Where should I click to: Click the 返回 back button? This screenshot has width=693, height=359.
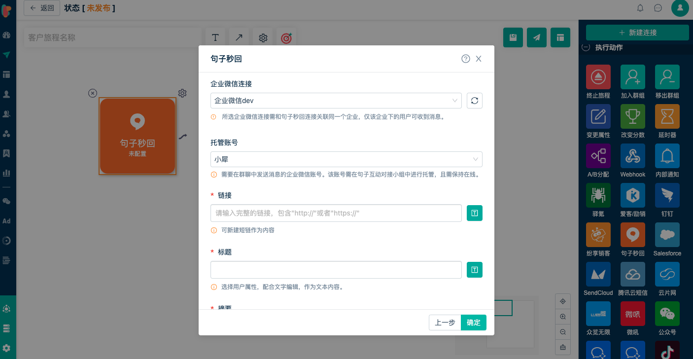pyautogui.click(x=42, y=8)
